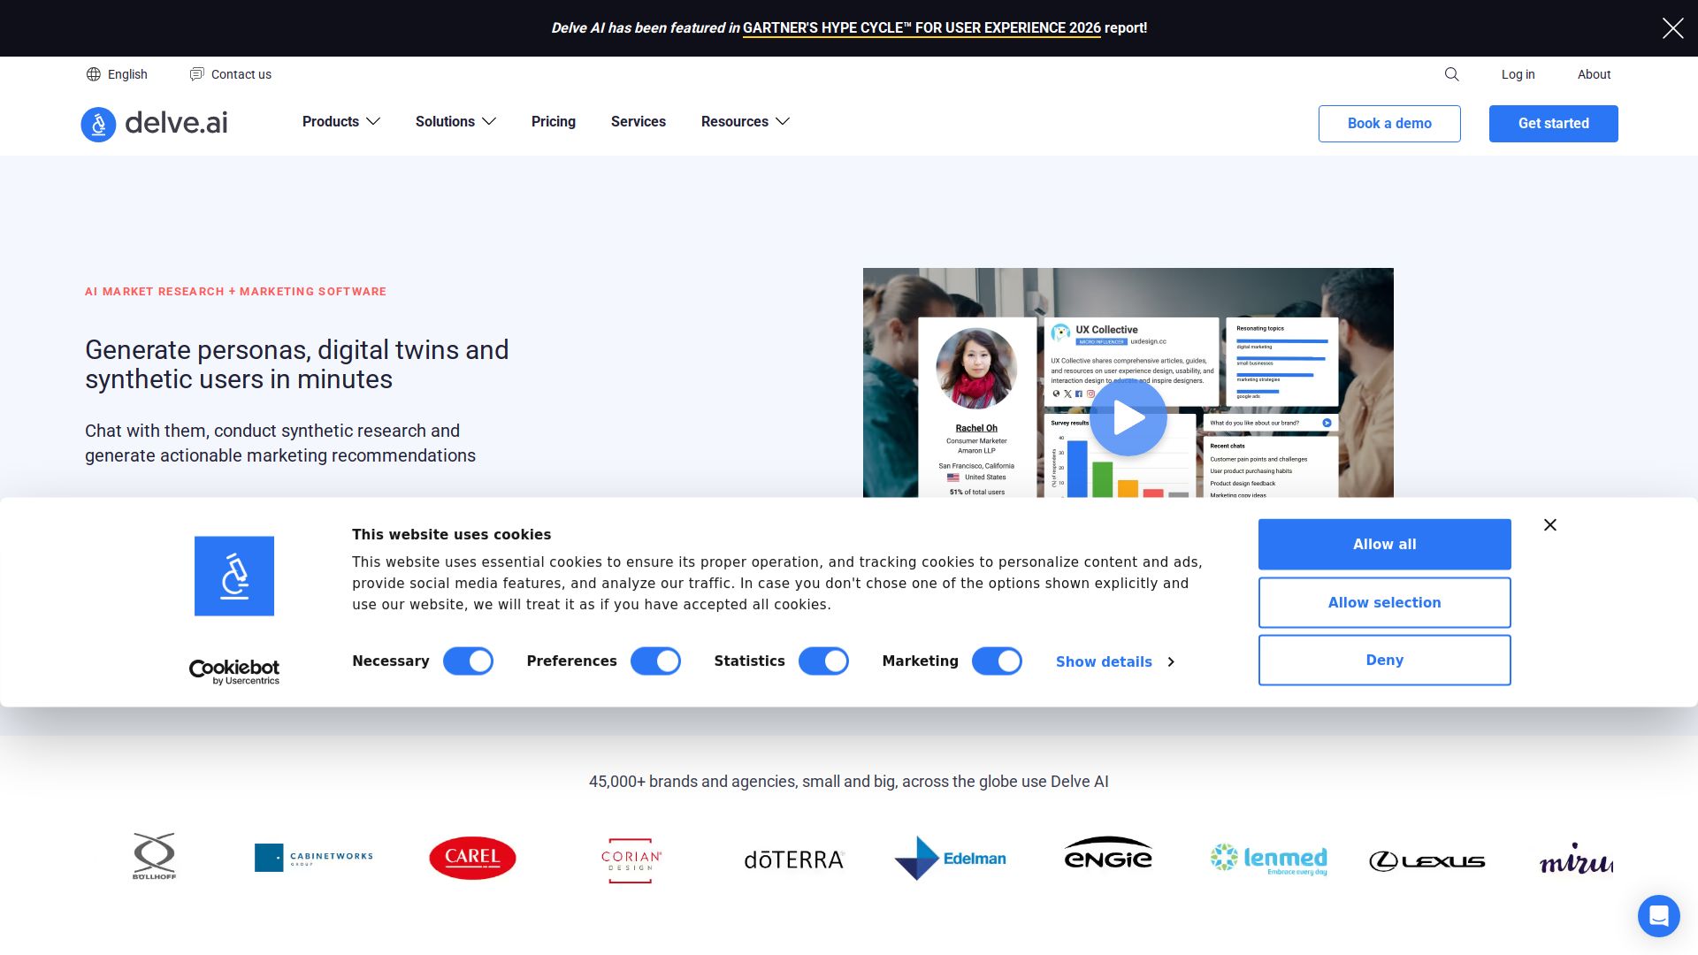
Task: Click the Lexus logo
Action: (x=1426, y=861)
